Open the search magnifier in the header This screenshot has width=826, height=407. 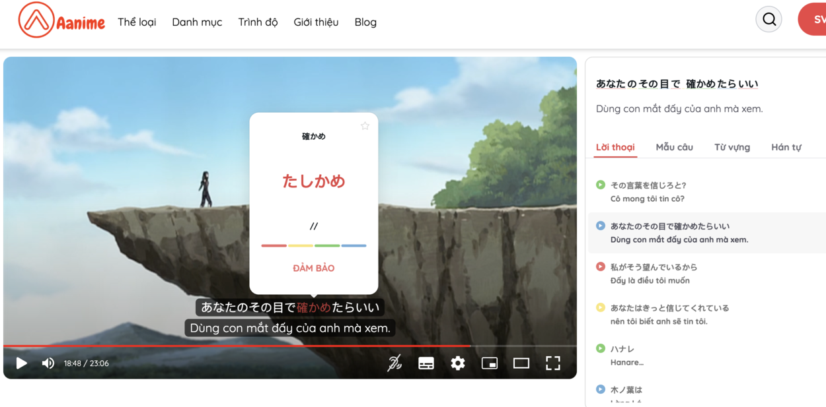[769, 19]
